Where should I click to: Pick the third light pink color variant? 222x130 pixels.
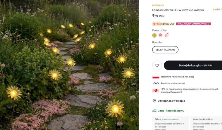pyautogui.click(x=166, y=36)
